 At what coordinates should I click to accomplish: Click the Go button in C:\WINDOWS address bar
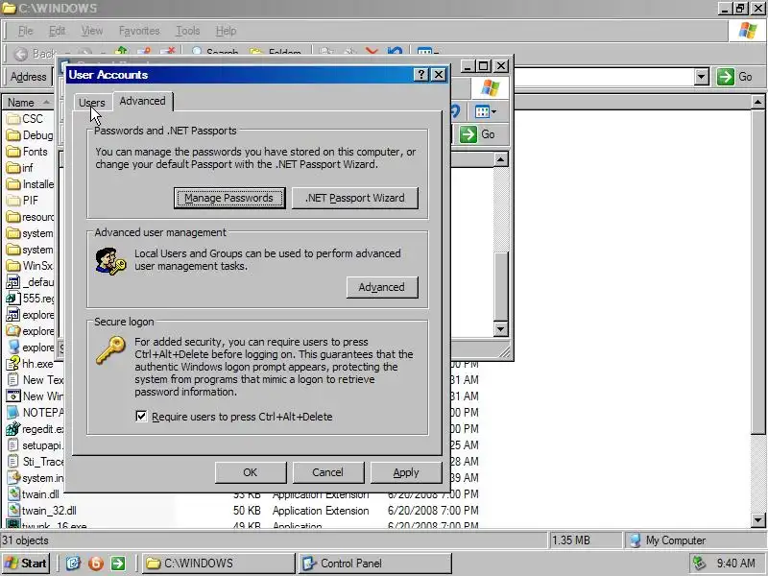(x=734, y=77)
